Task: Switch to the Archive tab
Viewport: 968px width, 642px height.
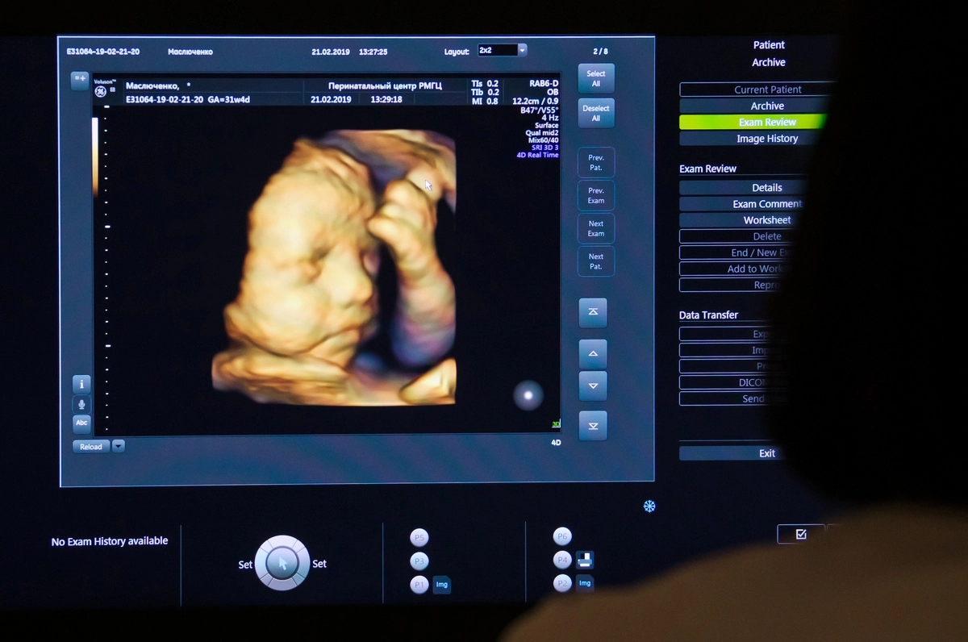Action: [766, 106]
